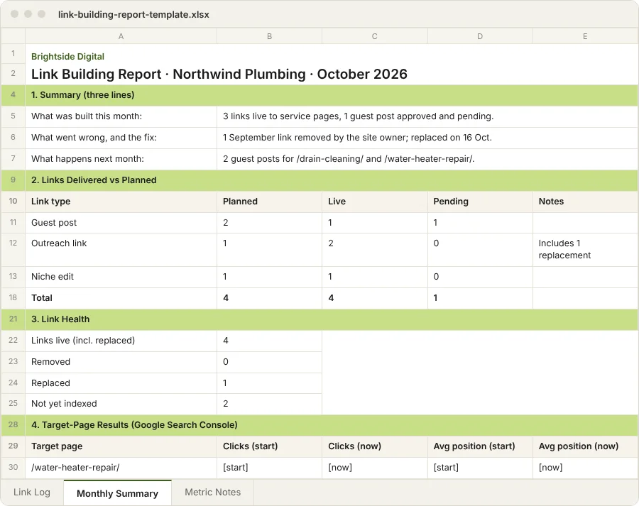Select the Monthly Summary sheet tab
This screenshot has height=506, width=639.
[x=117, y=493]
